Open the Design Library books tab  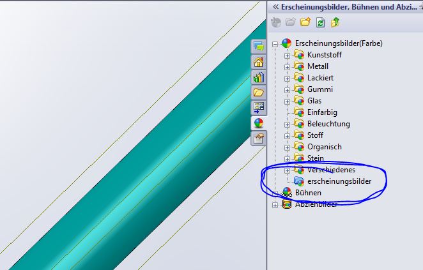click(x=259, y=77)
